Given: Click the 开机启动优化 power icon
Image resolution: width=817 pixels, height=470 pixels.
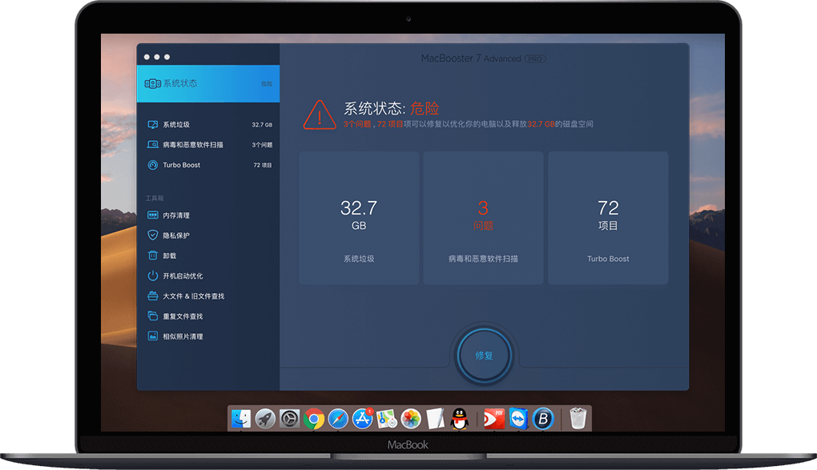Looking at the screenshot, I should pos(153,275).
